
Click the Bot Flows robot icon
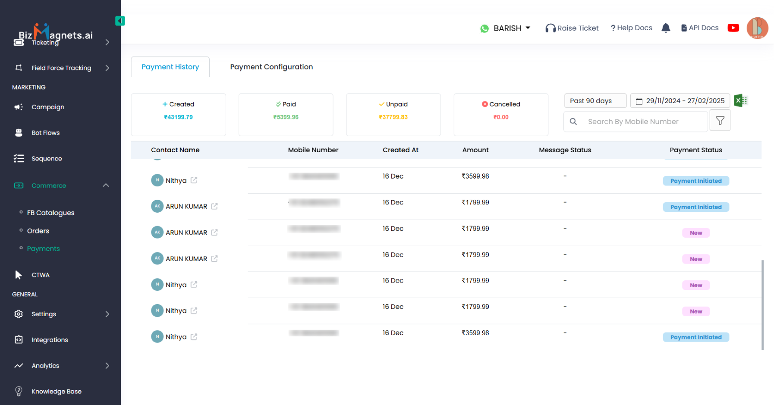(19, 133)
